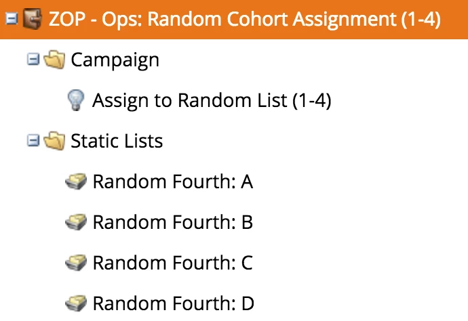Image resolution: width=468 pixels, height=321 pixels.
Task: Select the Static Lists folder label
Action: [x=117, y=141]
